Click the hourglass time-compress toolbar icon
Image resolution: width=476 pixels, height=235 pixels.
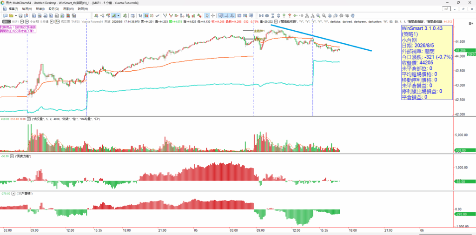click(x=273, y=15)
